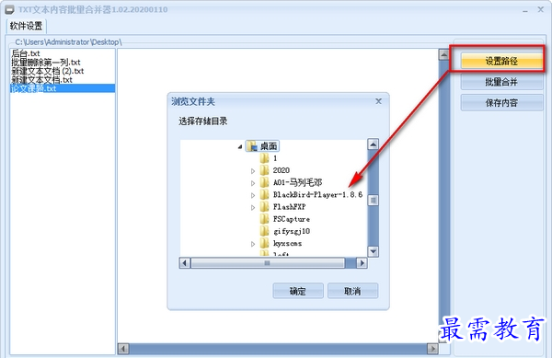Select folder named 1
The width and height of the screenshot is (552, 358).
(275, 158)
